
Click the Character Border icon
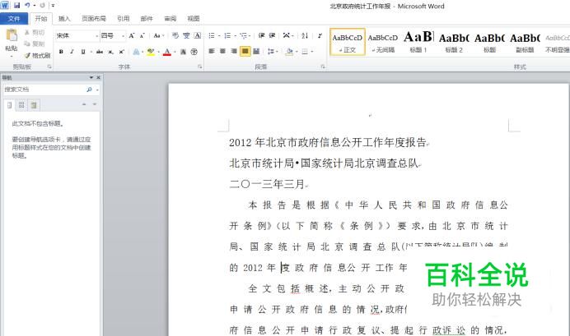click(198, 35)
